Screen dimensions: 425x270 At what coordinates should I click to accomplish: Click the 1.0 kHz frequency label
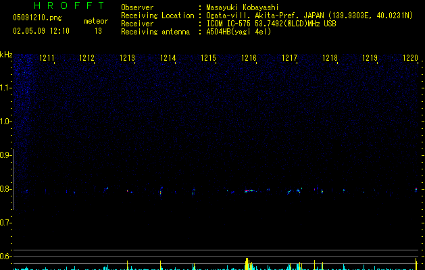pos(5,122)
